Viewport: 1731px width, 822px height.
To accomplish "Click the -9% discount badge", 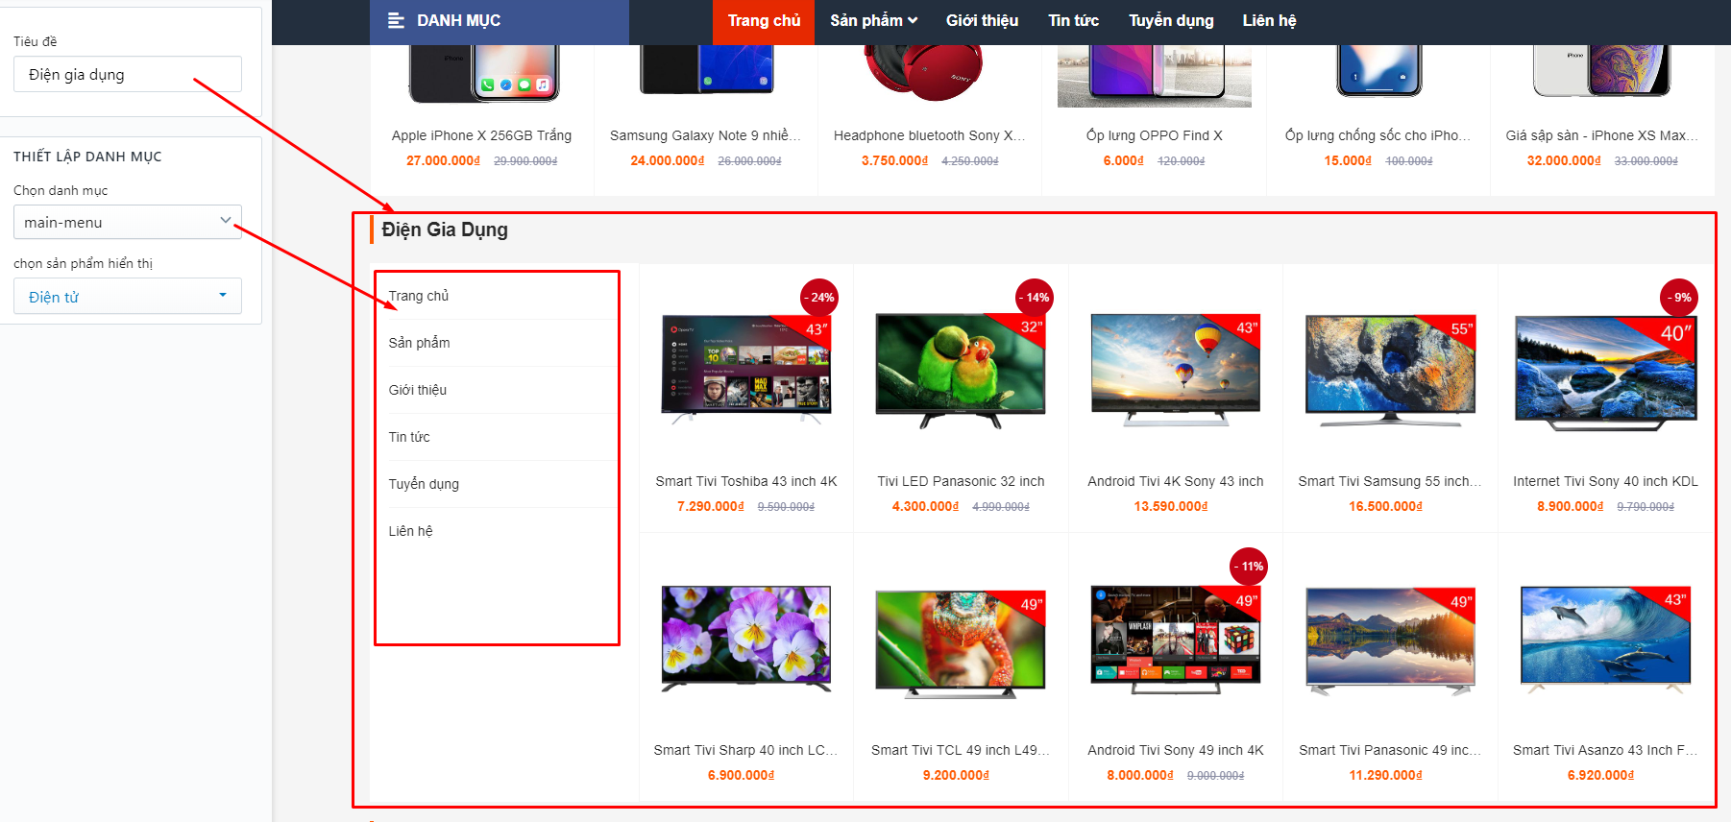I will (1679, 298).
